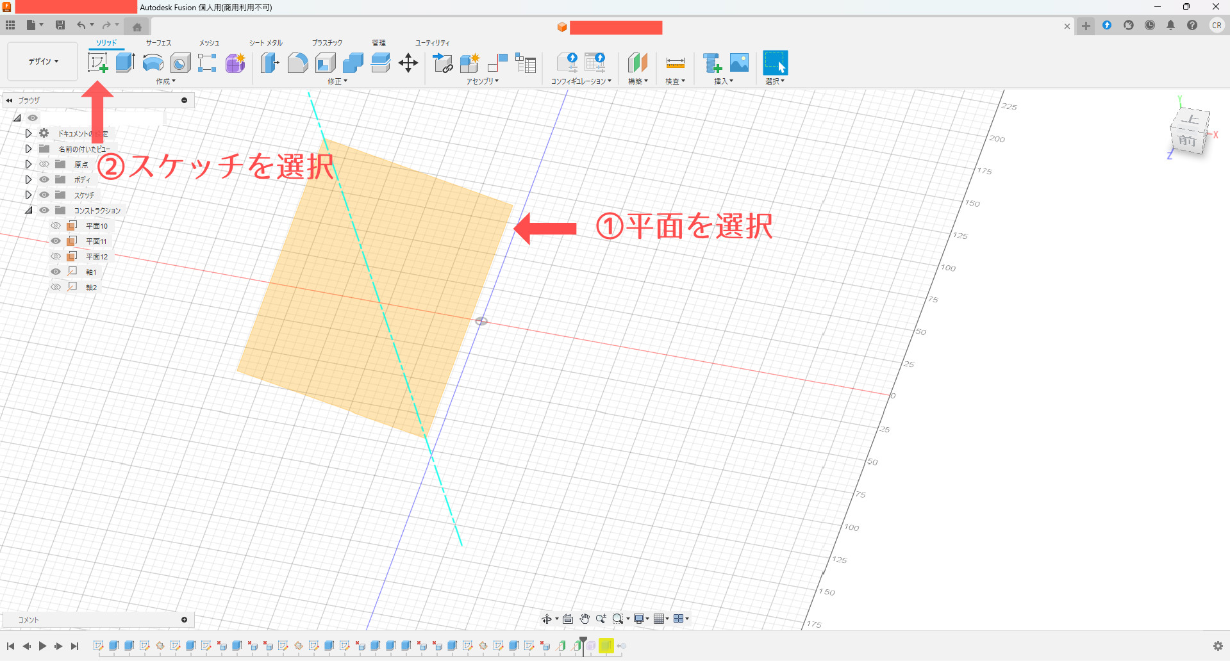Select the Revolve tool icon
1230x661 pixels.
(x=153, y=63)
